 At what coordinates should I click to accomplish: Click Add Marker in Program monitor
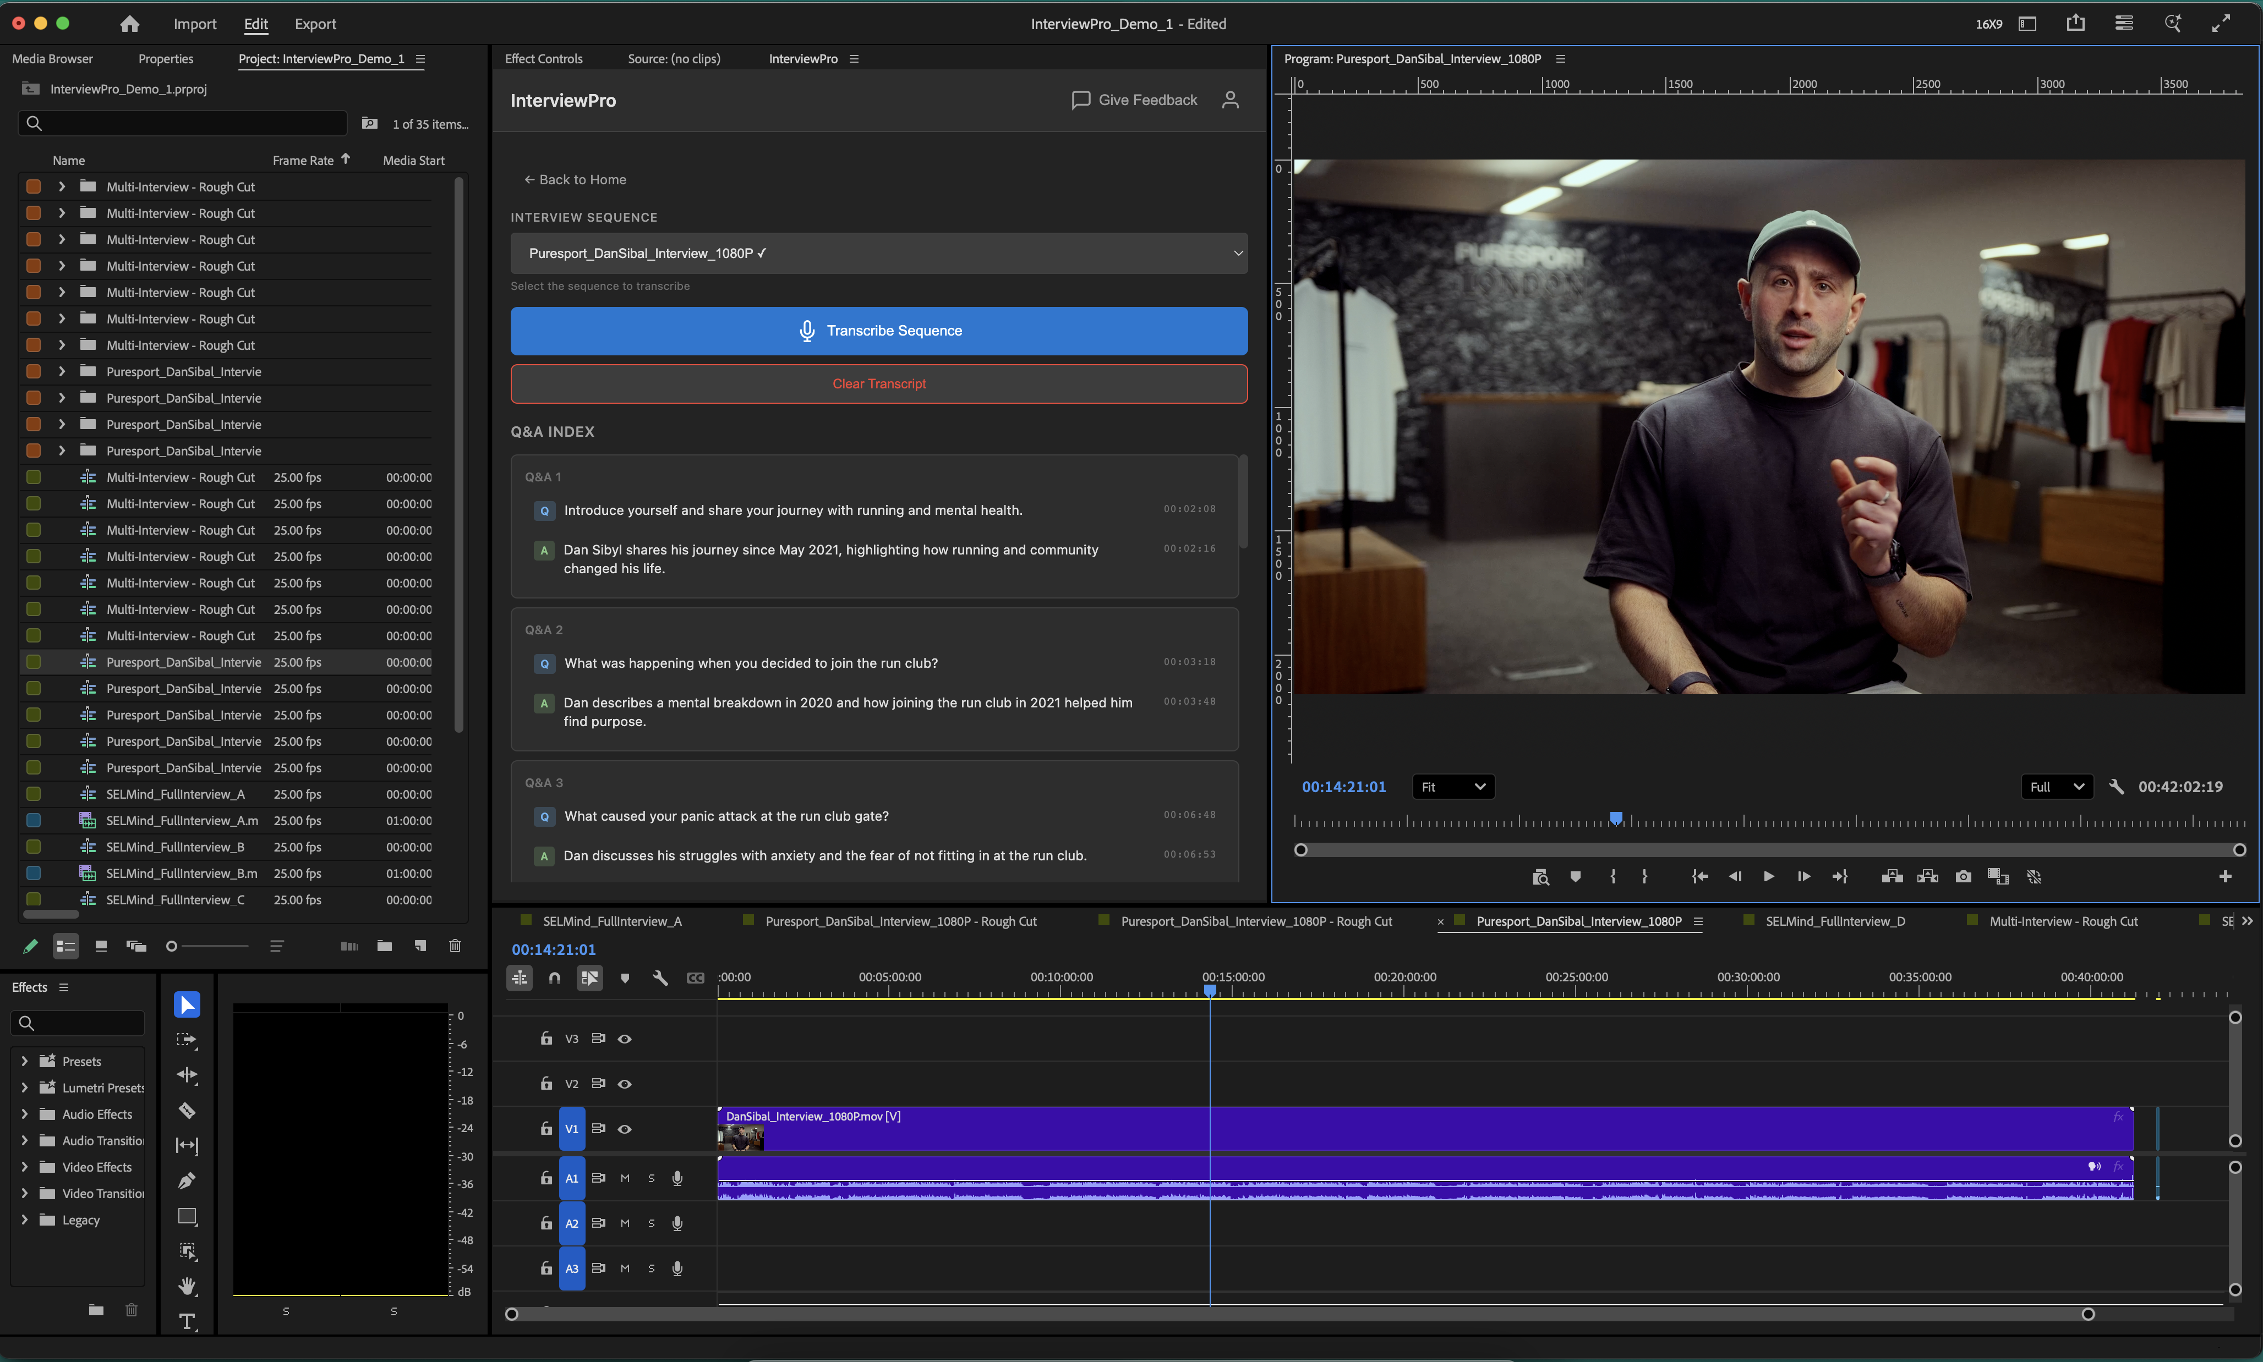point(1576,876)
